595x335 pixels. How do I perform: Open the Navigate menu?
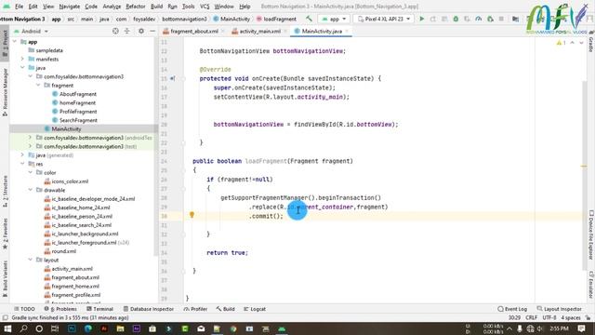[70, 7]
